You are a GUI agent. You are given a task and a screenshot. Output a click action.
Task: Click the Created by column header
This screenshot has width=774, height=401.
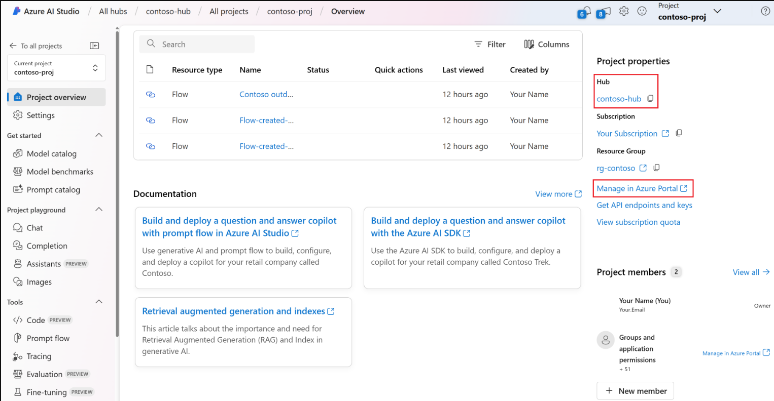coord(529,70)
